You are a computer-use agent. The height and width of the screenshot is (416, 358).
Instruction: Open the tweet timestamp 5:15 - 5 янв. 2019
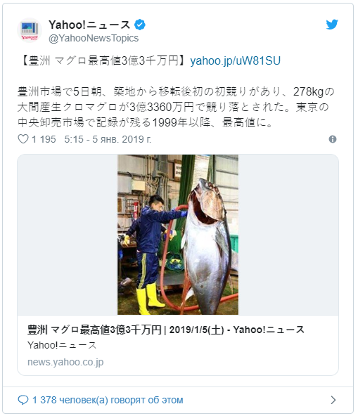[108, 139]
